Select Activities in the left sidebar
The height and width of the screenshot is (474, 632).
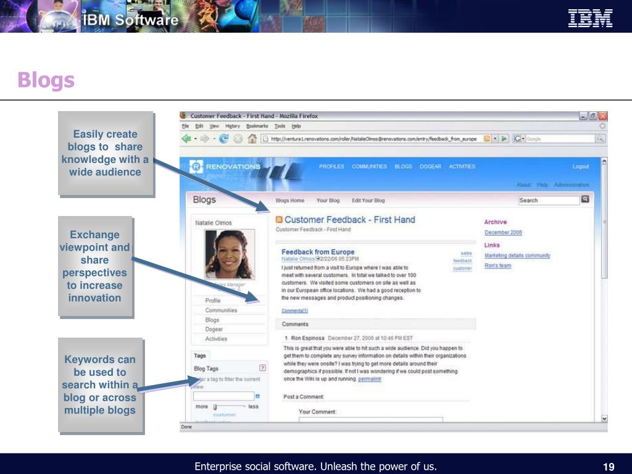tap(216, 339)
